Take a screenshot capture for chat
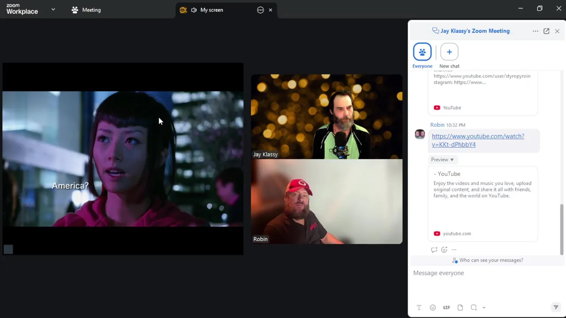This screenshot has height=318, width=566. [474, 307]
